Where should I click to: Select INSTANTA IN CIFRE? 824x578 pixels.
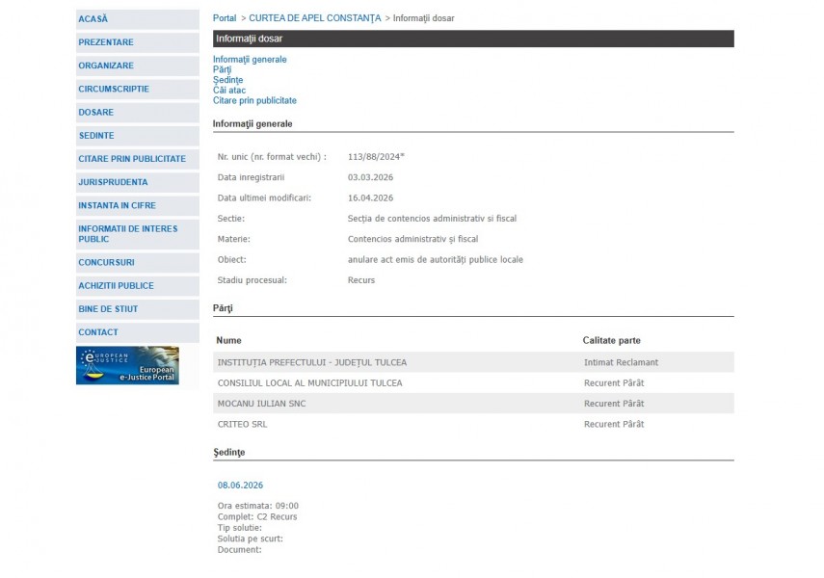(117, 205)
